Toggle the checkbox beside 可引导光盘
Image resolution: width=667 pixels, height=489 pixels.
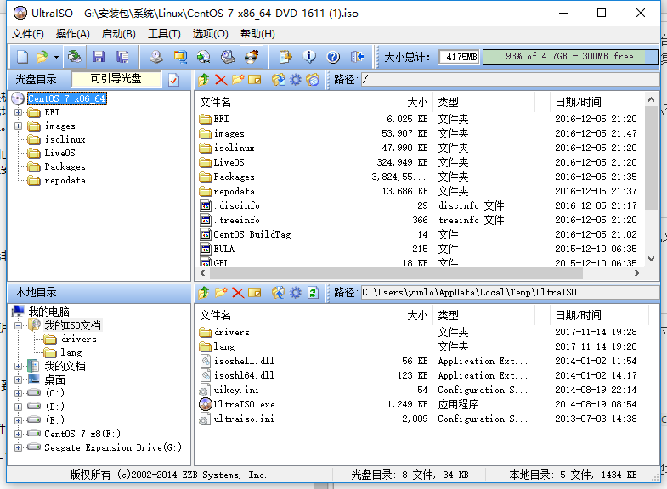(x=174, y=80)
